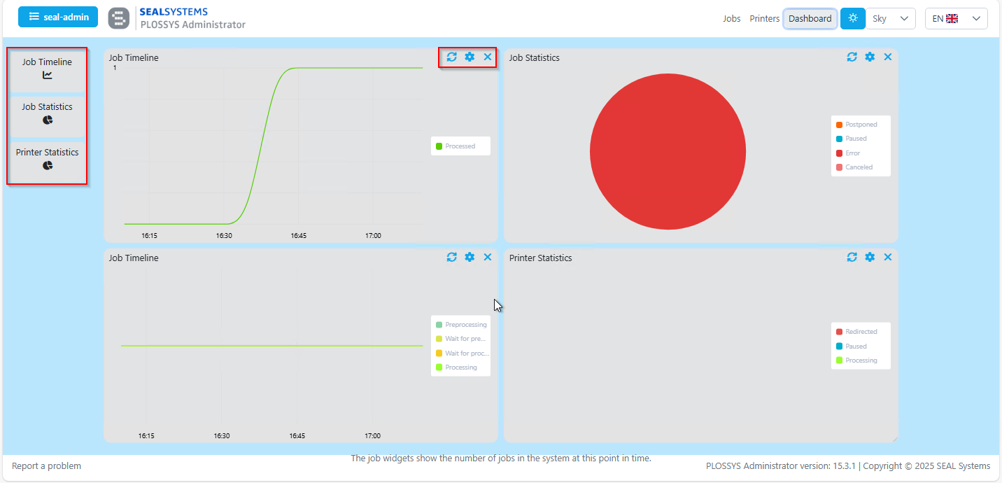Screen dimensions: 1002x483
Task: Refresh the Printer Statistics widget
Action: click(852, 257)
